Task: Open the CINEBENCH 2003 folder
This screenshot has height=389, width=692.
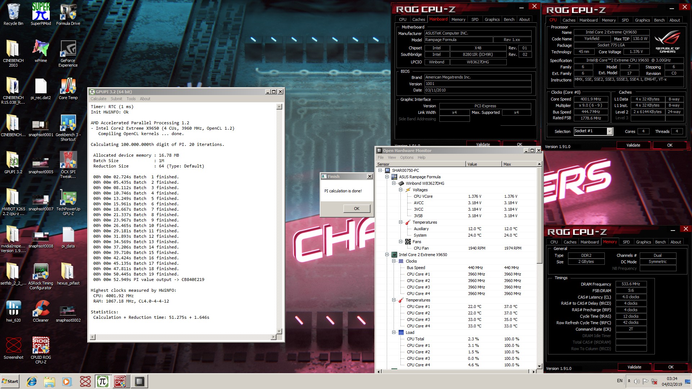Action: 13,53
